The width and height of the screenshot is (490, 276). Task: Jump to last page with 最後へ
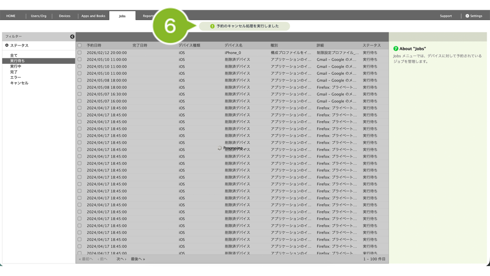pos(138,259)
